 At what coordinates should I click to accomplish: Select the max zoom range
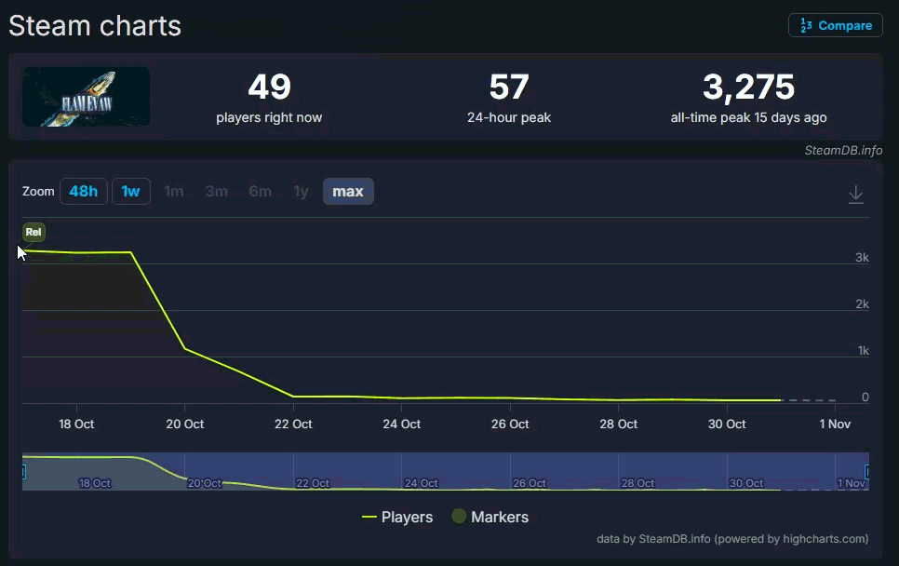[348, 192]
